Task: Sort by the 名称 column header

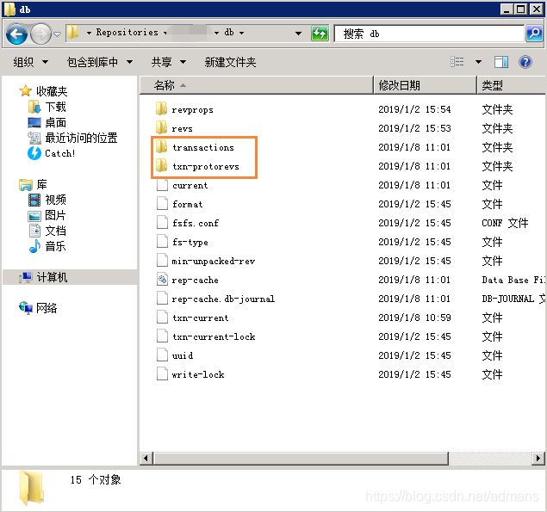Action: (x=257, y=85)
